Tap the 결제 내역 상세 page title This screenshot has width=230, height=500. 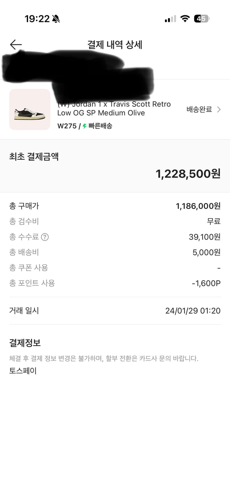115,45
